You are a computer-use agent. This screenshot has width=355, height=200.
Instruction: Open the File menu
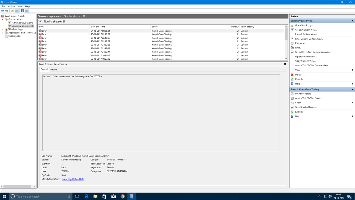(3, 6)
